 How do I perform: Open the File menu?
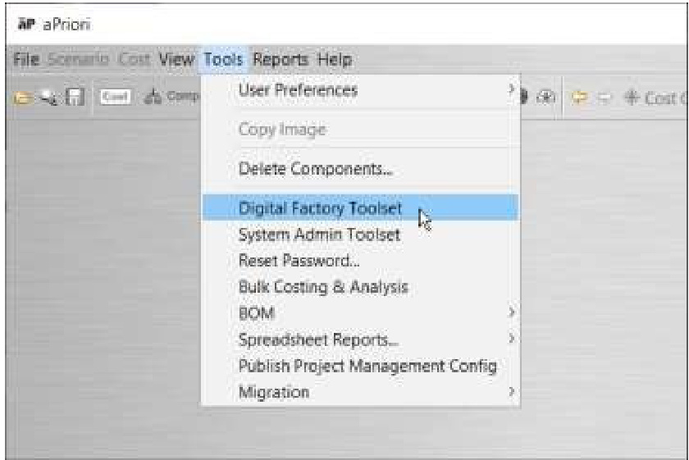(26, 60)
